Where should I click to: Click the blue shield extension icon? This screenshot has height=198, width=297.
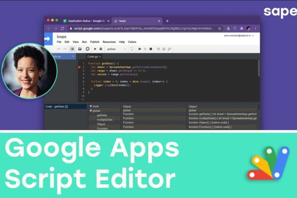(235, 28)
